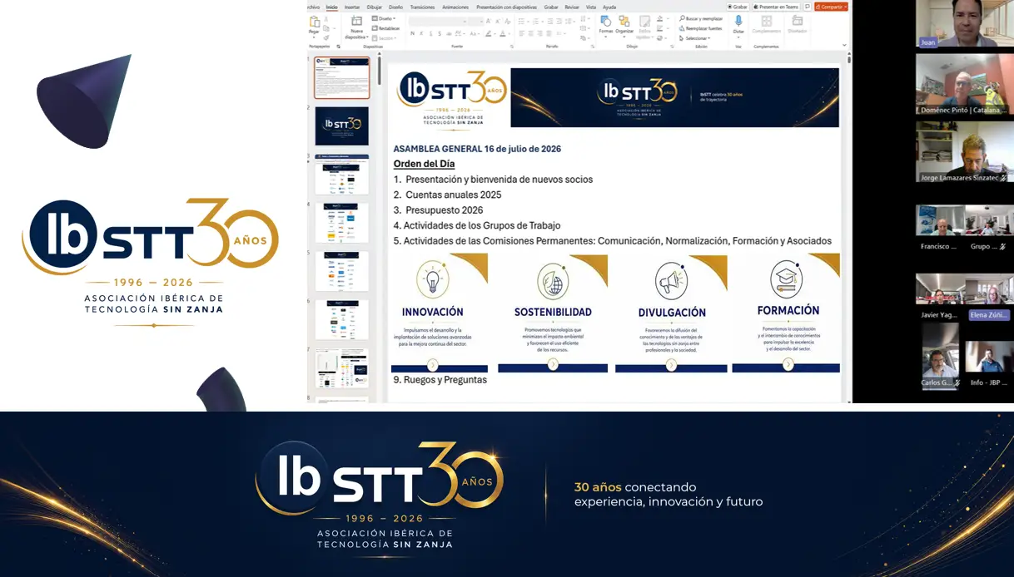
Task: Click the Estilos rápidos icon
Action: [x=645, y=21]
